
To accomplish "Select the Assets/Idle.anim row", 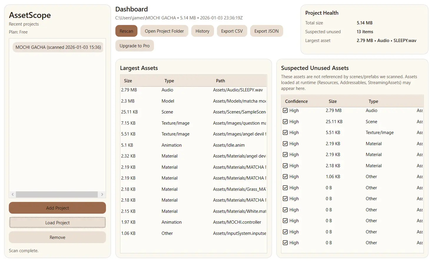I will [x=194, y=145].
